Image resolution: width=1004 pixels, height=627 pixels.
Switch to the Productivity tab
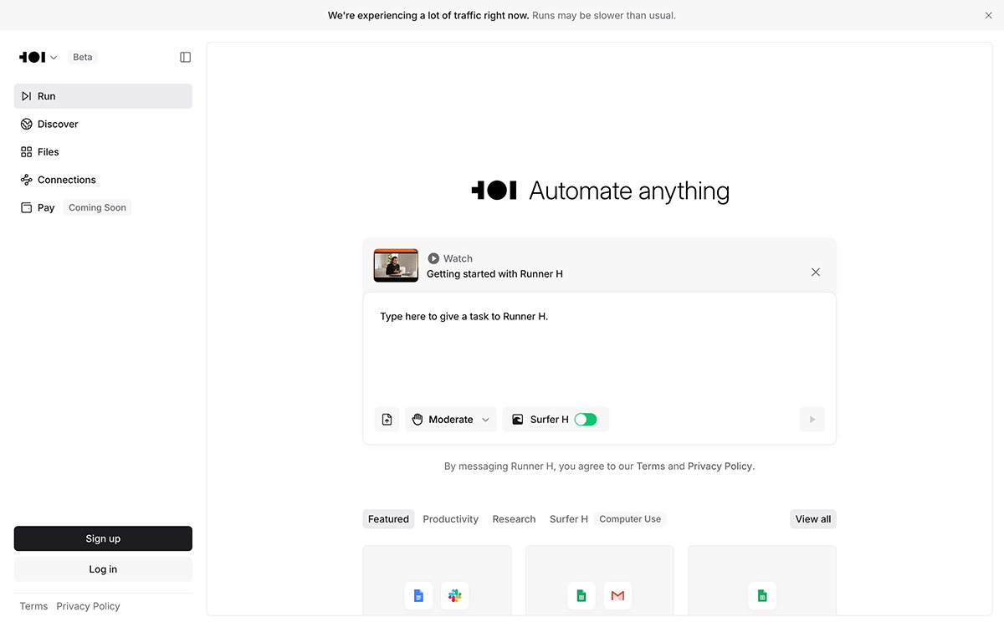[450, 519]
